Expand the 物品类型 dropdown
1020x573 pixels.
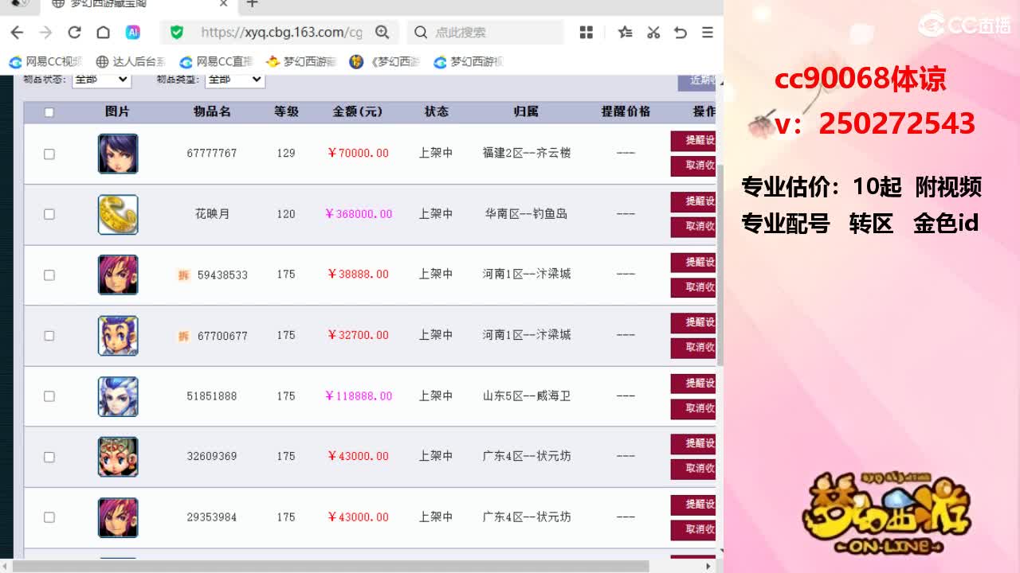coord(235,80)
